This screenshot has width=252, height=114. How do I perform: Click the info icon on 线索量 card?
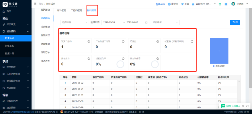point(192,42)
